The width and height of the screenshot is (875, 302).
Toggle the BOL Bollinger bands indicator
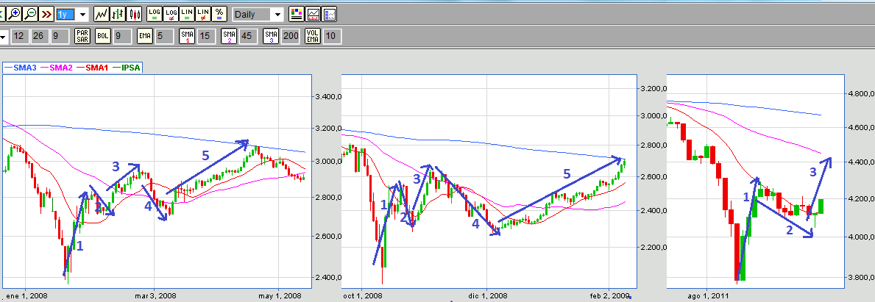[x=103, y=36]
